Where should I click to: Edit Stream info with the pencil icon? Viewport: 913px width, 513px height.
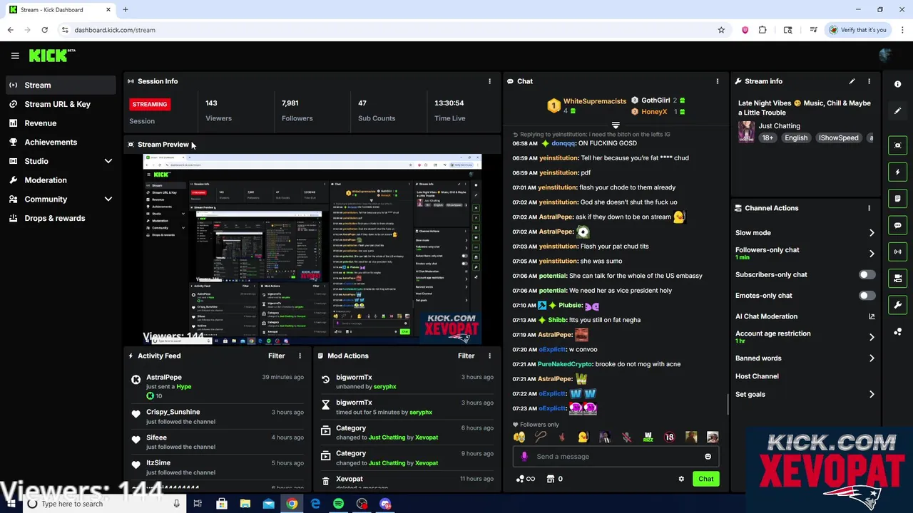(x=852, y=81)
